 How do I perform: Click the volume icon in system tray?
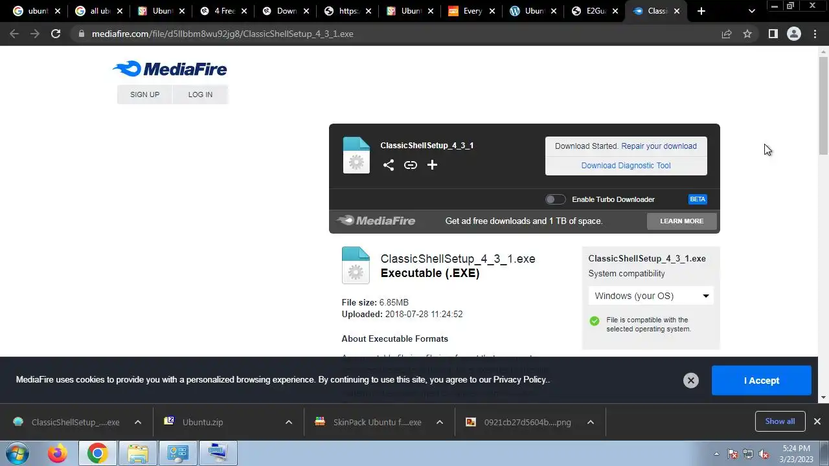763,454
